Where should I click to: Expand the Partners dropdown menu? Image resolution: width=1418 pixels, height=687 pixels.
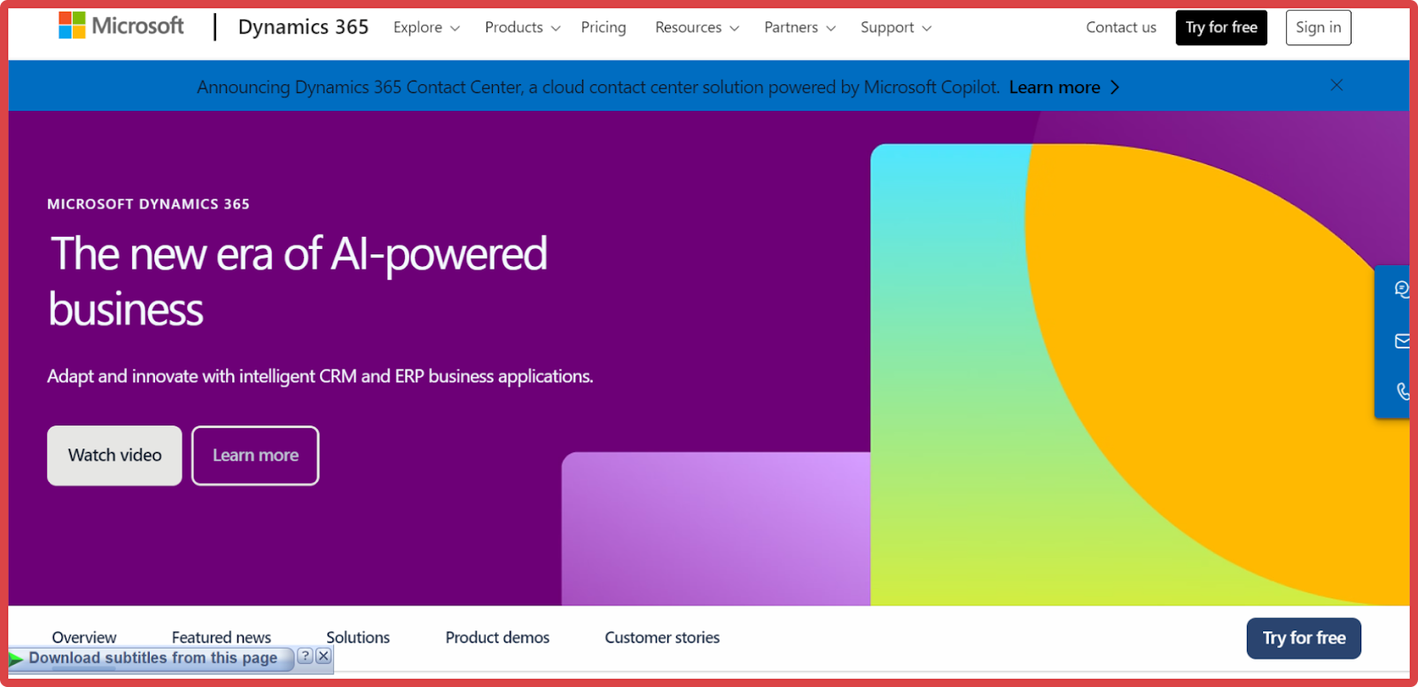799,27
